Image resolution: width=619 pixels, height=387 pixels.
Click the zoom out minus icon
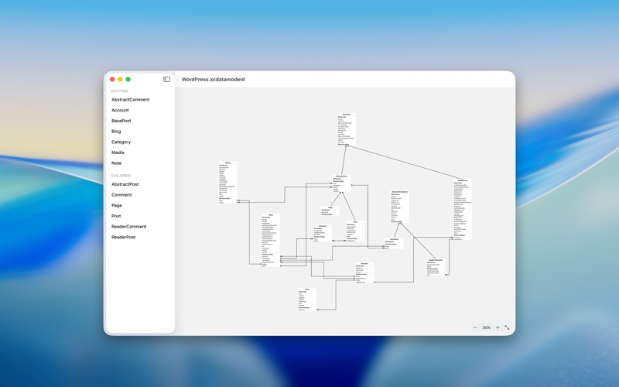click(x=475, y=327)
